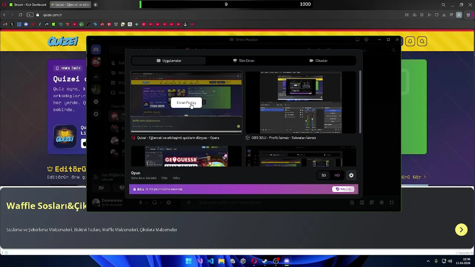Choose HD stream quality
The image size is (475, 267).
(337, 175)
